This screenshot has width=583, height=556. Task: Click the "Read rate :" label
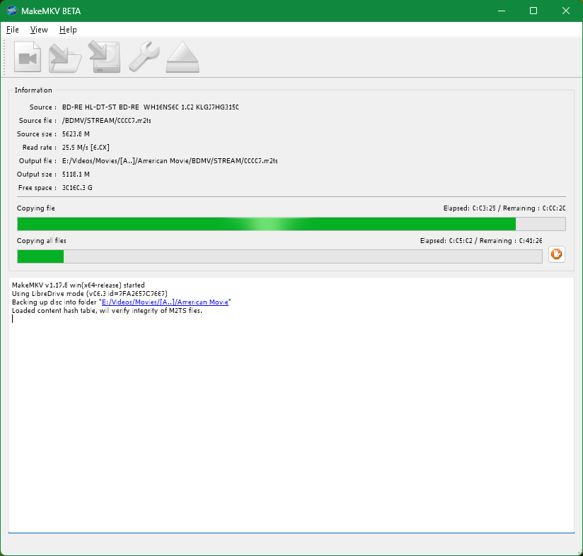[40, 148]
